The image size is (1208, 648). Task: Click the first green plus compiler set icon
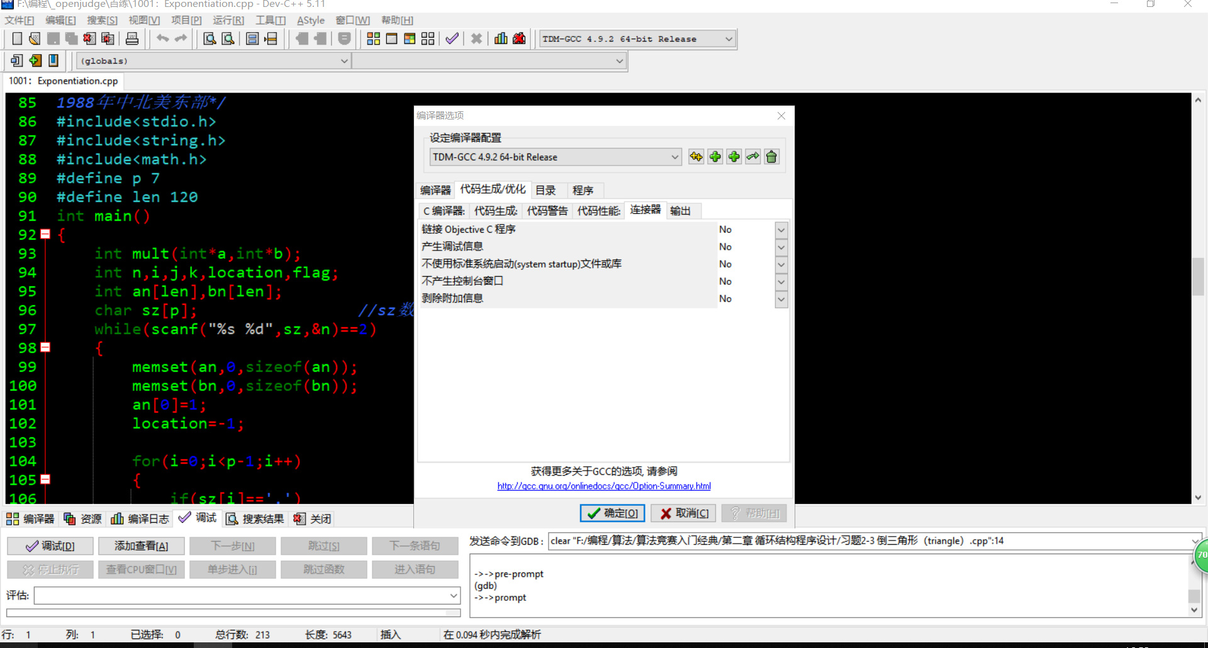pos(715,157)
